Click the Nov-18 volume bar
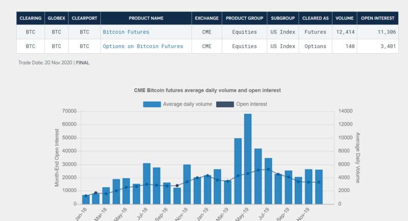 [187, 184]
